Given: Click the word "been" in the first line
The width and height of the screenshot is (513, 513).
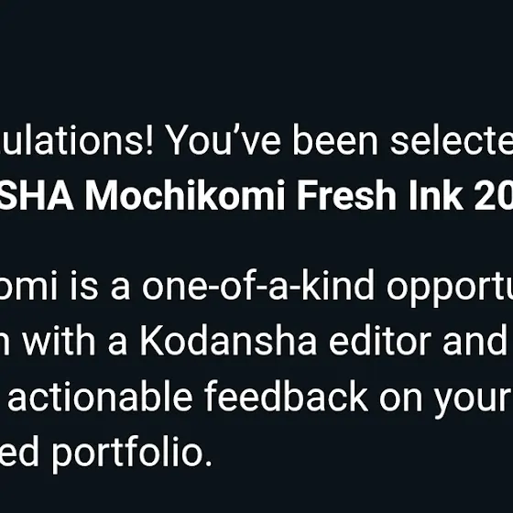Looking at the screenshot, I should [335, 139].
